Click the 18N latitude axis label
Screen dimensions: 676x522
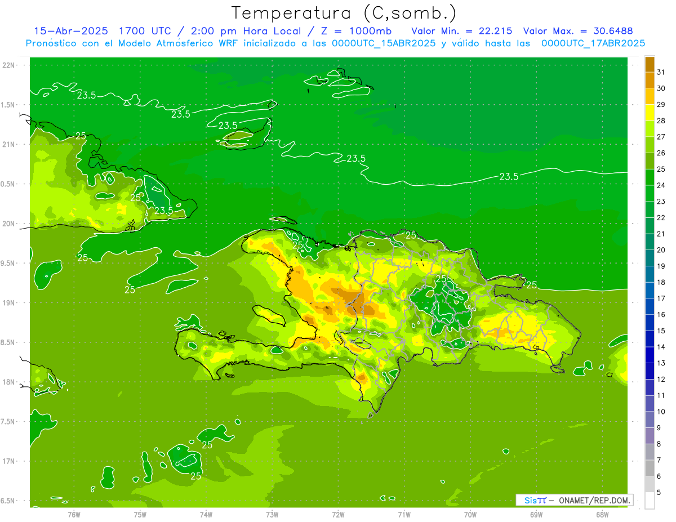(x=8, y=382)
